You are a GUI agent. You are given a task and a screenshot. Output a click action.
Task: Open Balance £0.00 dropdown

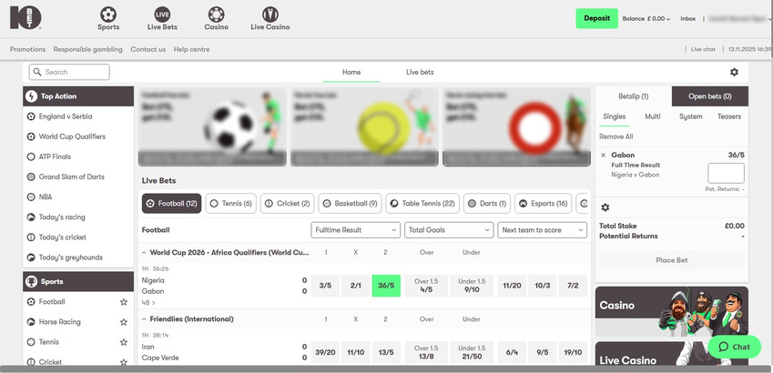point(646,19)
